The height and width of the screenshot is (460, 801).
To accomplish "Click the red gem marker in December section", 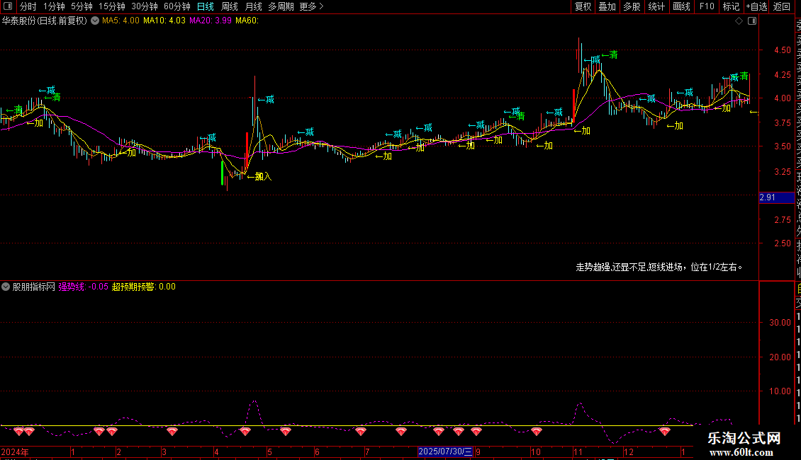I will 665,432.
